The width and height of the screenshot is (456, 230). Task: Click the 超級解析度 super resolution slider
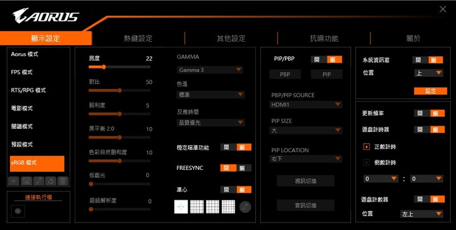click(120, 209)
